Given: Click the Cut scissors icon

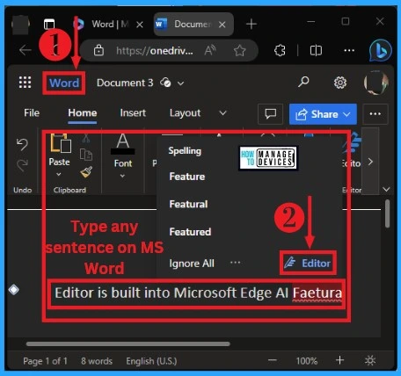Looking at the screenshot, I should point(86,138).
